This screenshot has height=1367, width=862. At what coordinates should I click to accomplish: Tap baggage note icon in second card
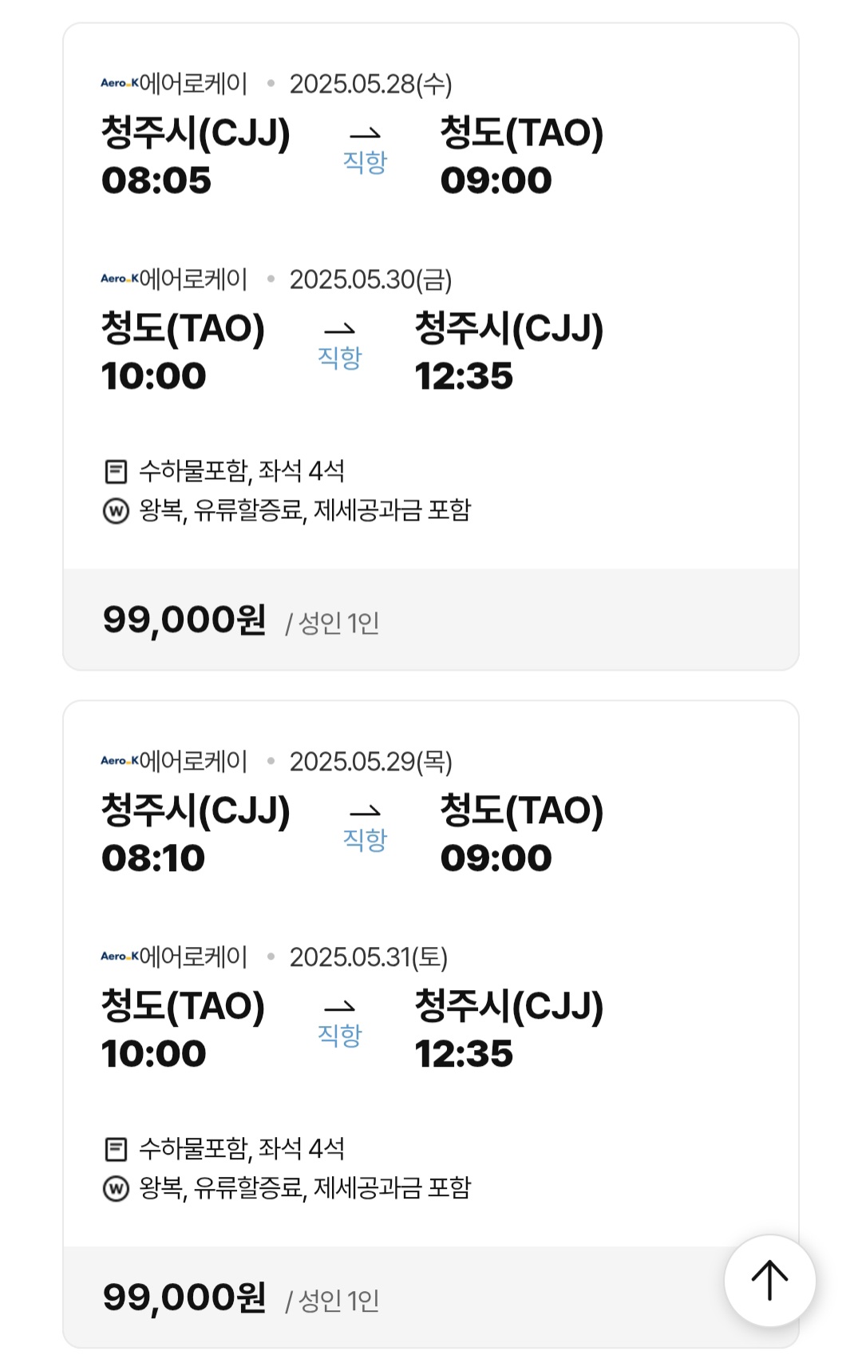click(x=116, y=1150)
